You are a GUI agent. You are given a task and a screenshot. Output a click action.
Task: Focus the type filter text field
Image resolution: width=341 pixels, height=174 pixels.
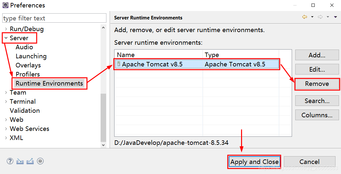pos(55,18)
